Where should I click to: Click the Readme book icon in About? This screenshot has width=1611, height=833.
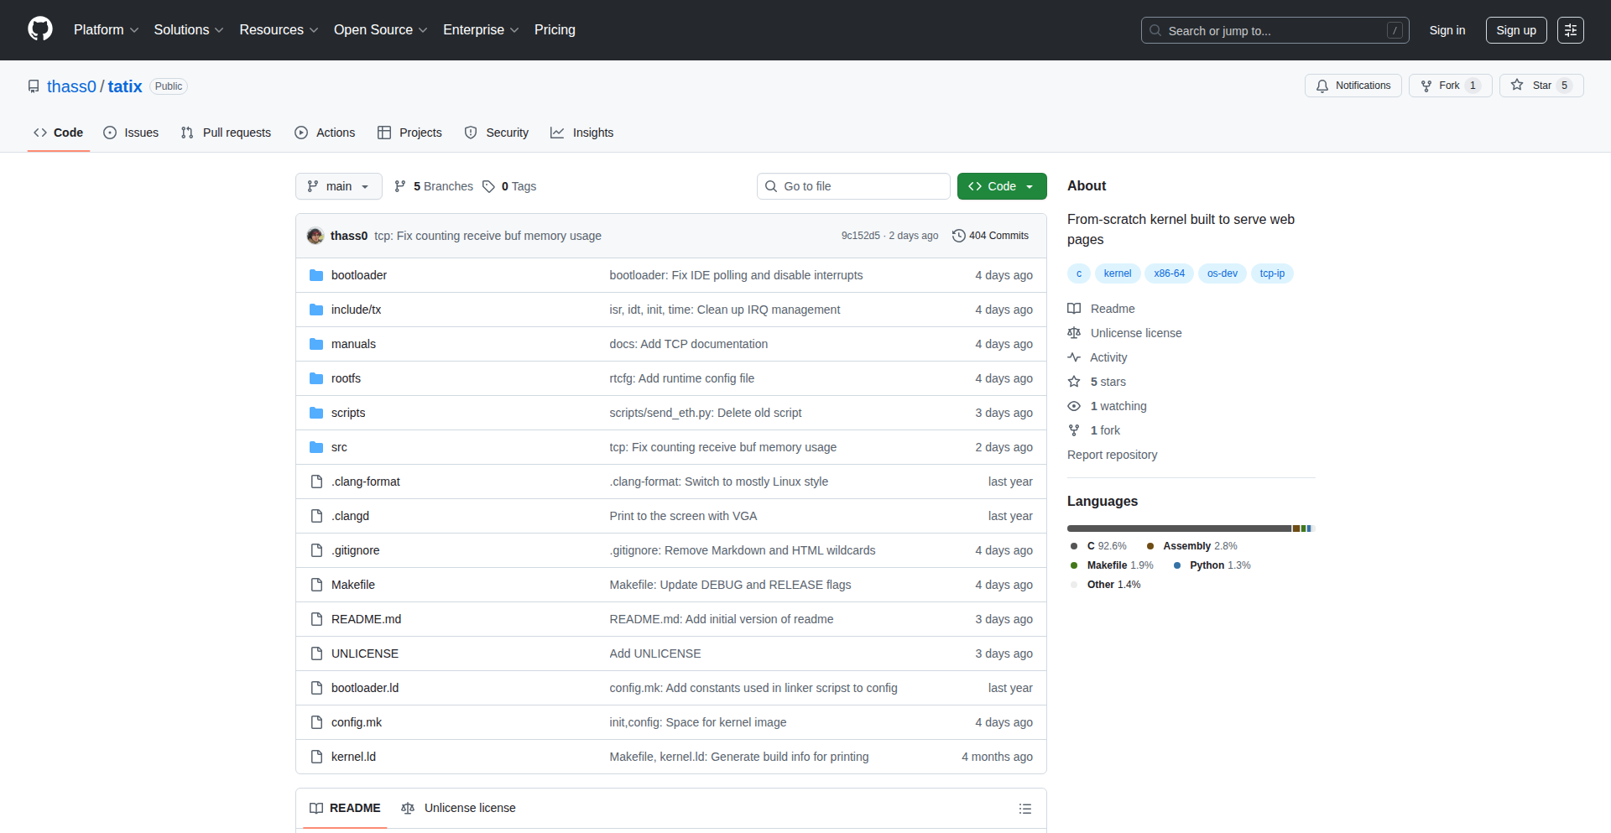[x=1074, y=309]
